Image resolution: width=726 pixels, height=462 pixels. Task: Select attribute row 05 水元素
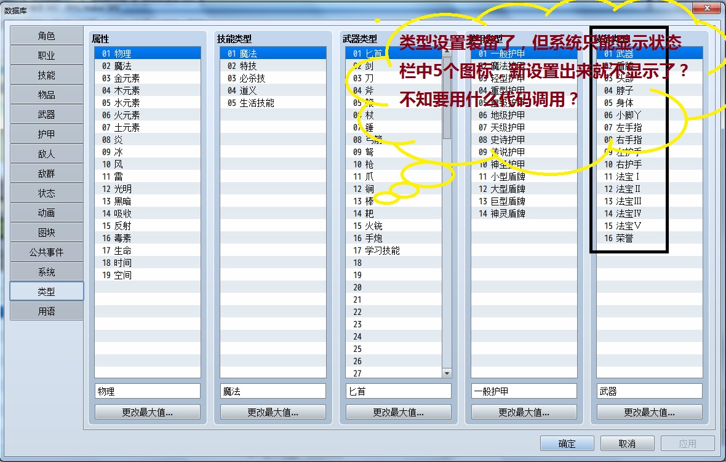[x=148, y=103]
